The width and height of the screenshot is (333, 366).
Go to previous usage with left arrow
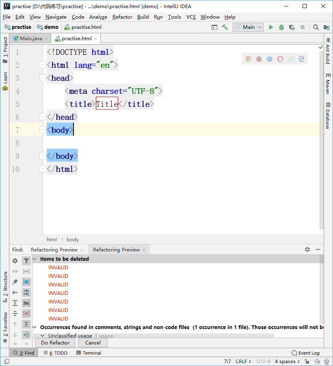click(15, 292)
